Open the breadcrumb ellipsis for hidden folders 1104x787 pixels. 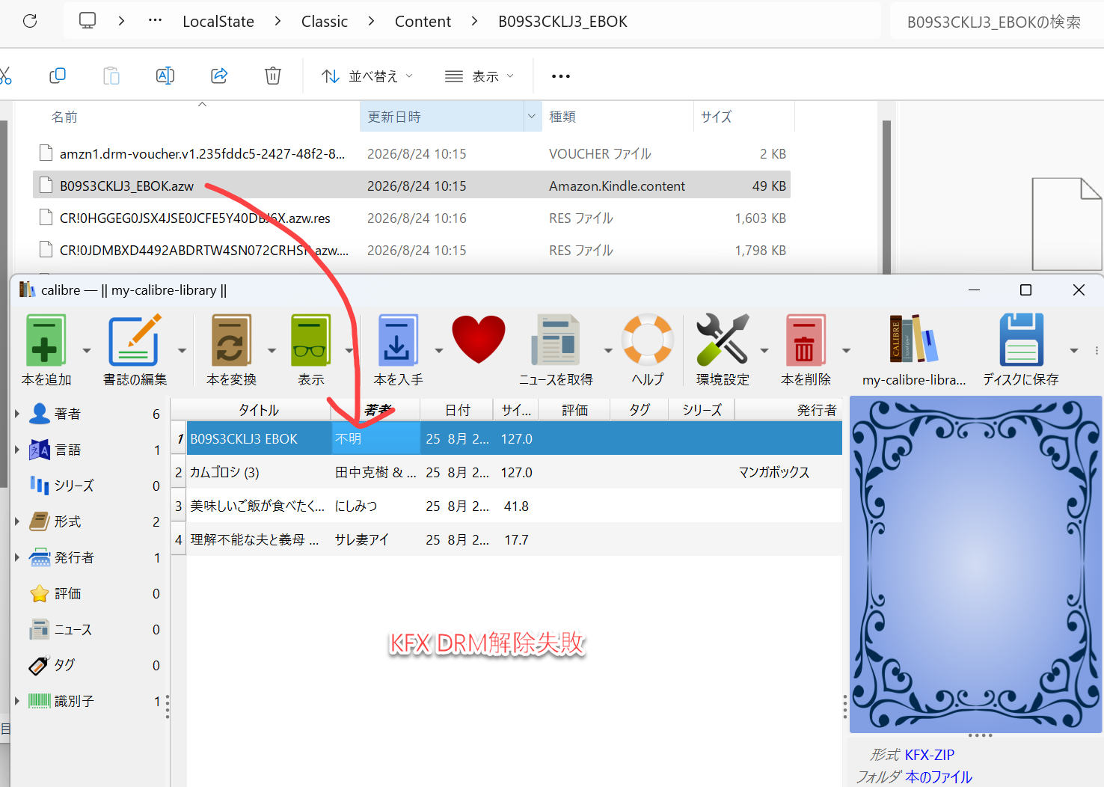[156, 21]
